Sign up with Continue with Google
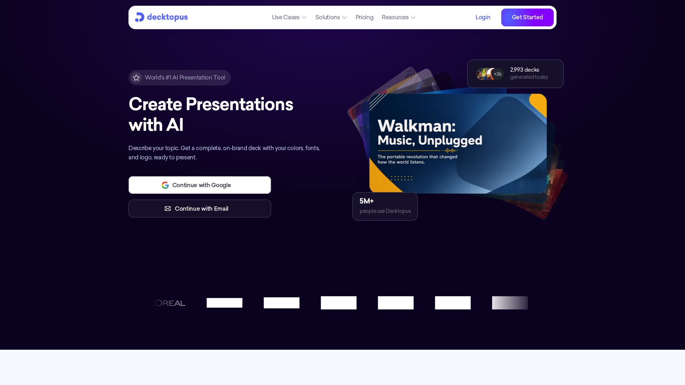Image resolution: width=685 pixels, height=385 pixels. 200,185
